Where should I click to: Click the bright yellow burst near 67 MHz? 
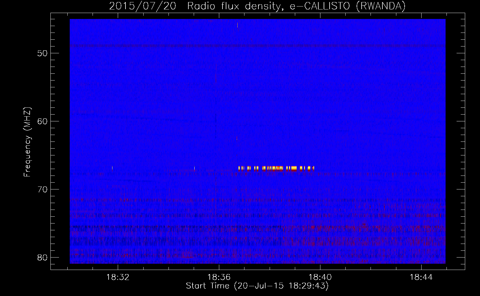(276, 168)
